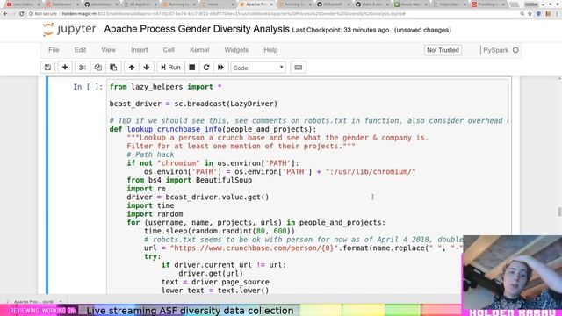Switch to the Dashboard browser tab
The width and height of the screenshot is (562, 316).
click(x=61, y=4)
